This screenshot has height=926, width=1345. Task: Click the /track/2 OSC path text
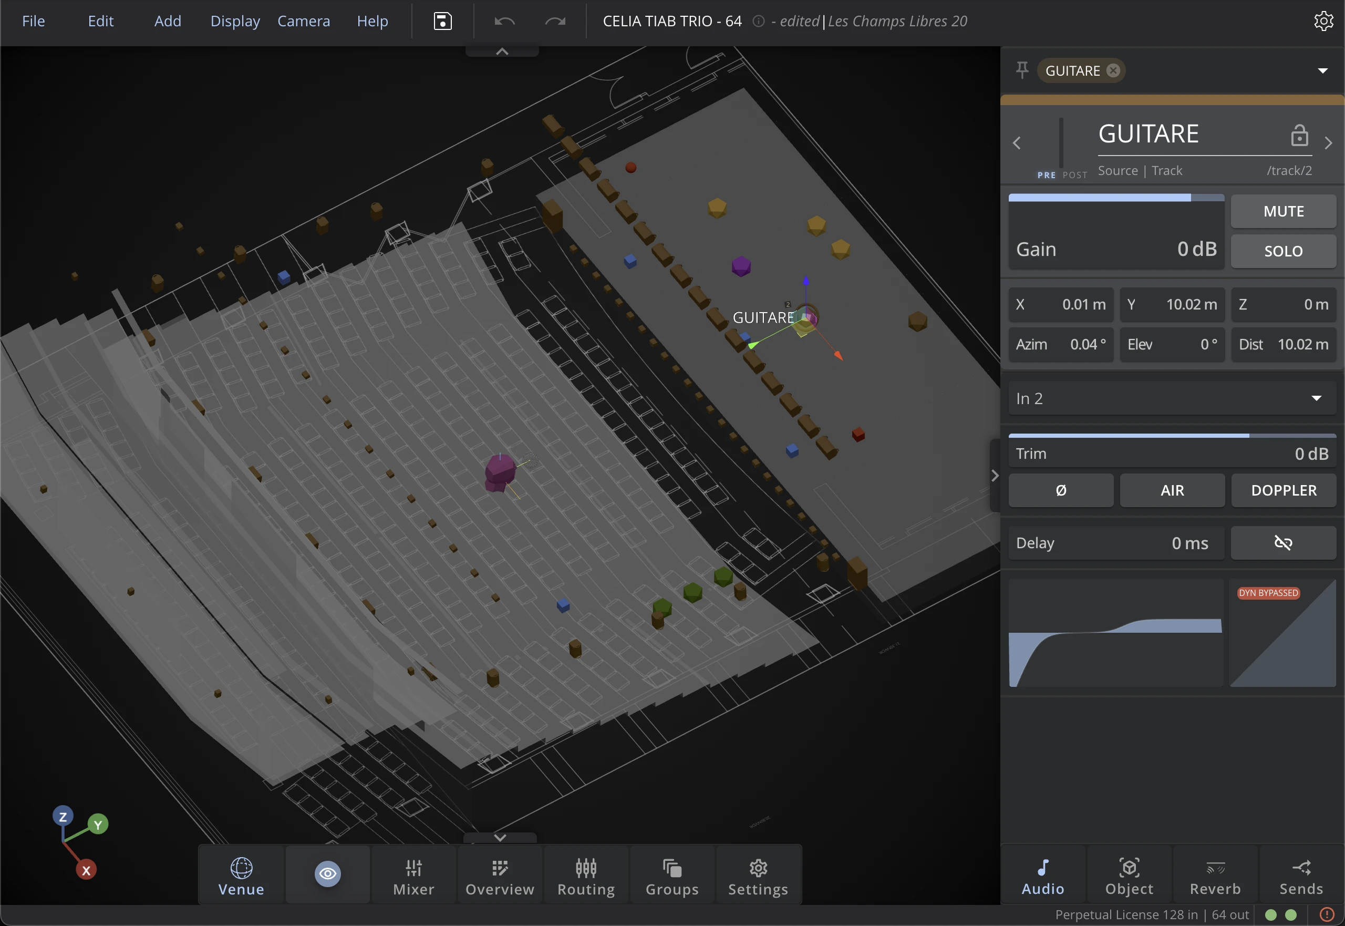point(1289,171)
